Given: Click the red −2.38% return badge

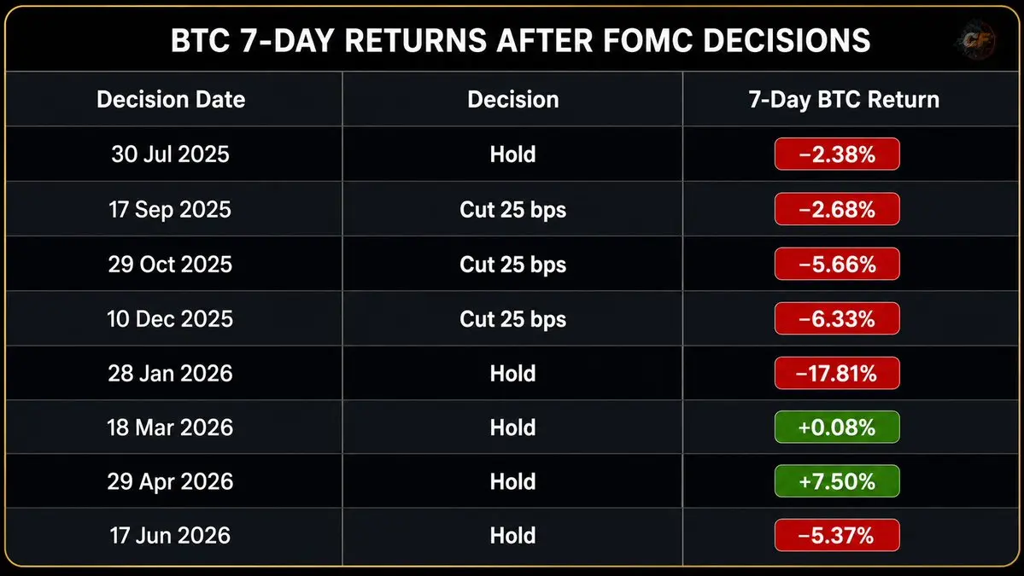Looking at the screenshot, I should [x=837, y=154].
